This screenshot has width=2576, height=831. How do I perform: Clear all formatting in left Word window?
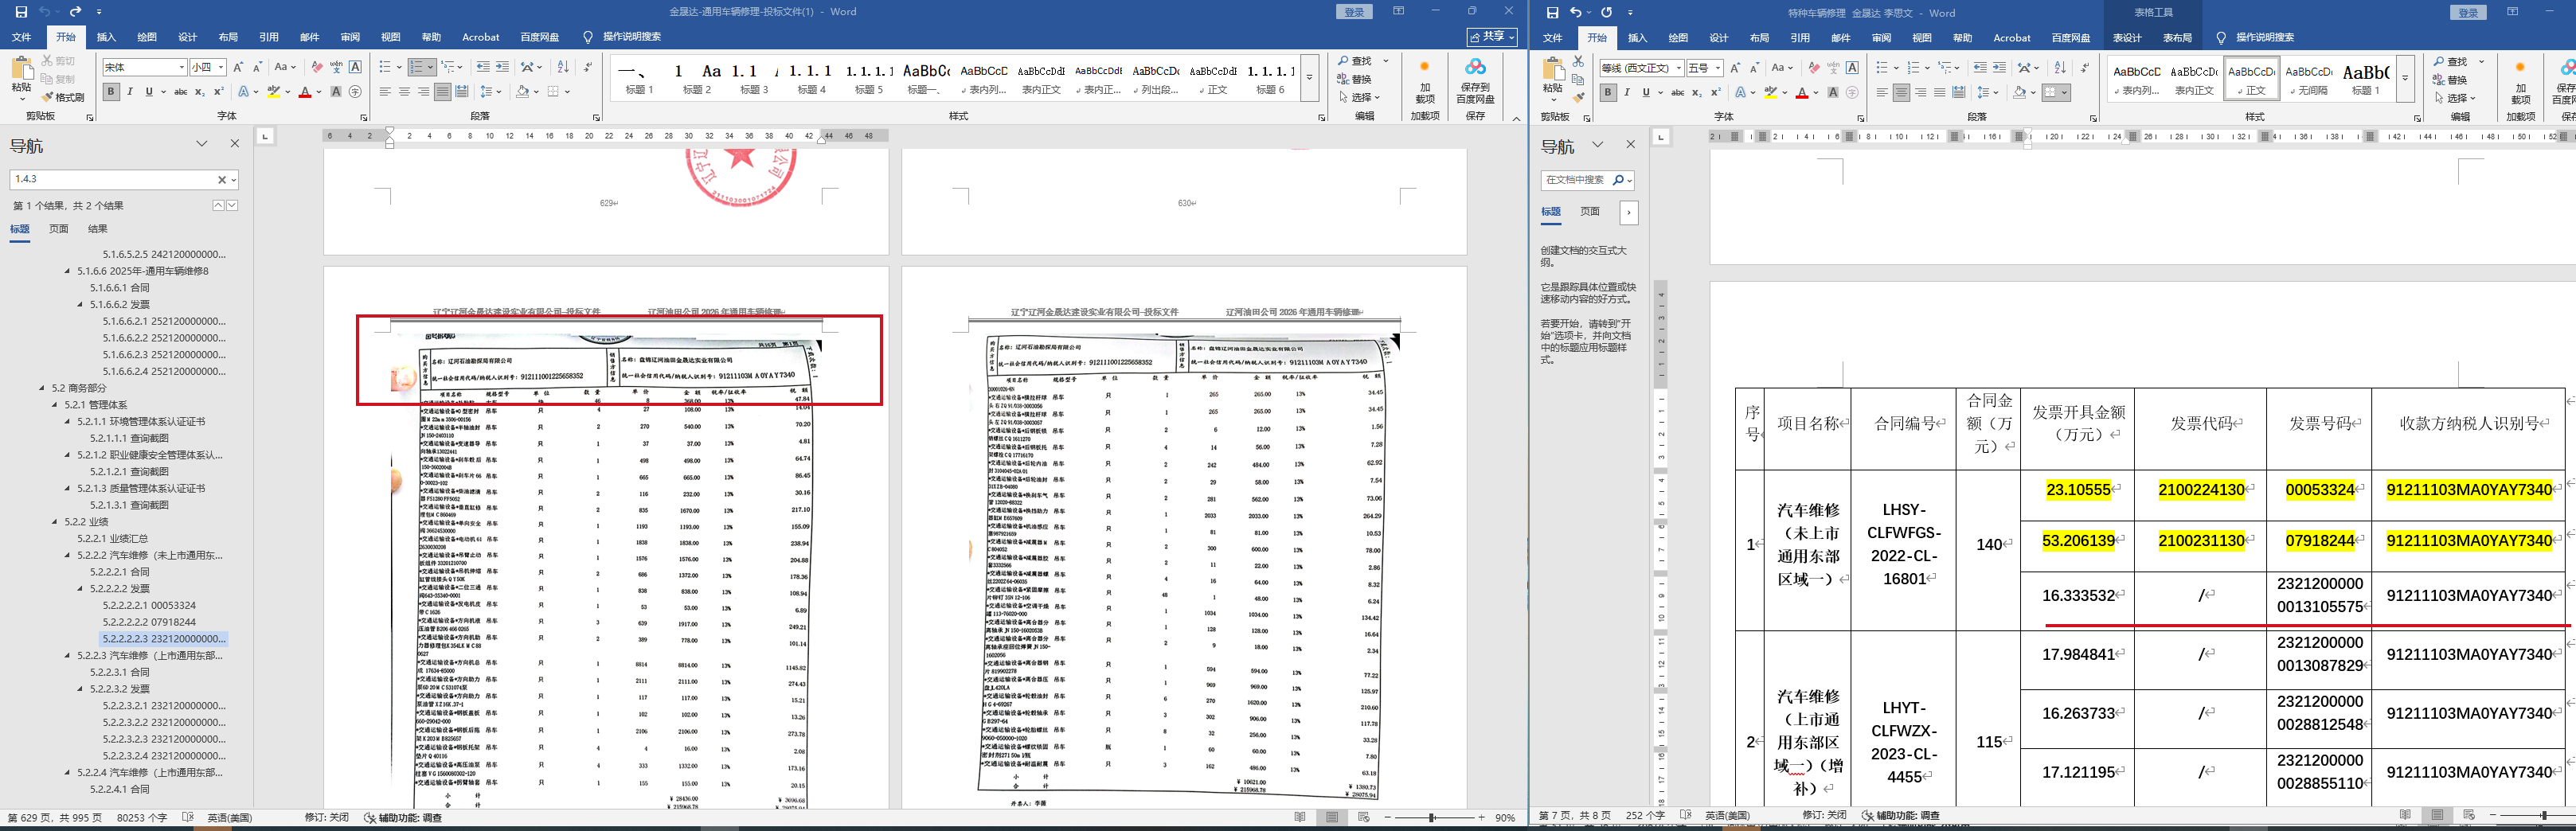pos(317,67)
